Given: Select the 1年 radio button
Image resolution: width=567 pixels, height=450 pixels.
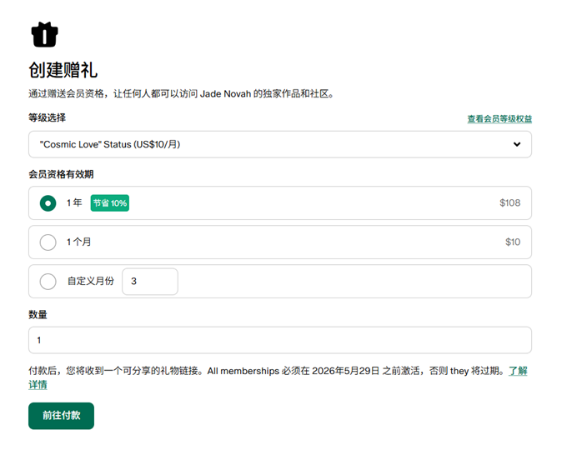Looking at the screenshot, I should [48, 203].
